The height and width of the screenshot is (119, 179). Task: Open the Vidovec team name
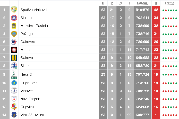click(x=27, y=91)
